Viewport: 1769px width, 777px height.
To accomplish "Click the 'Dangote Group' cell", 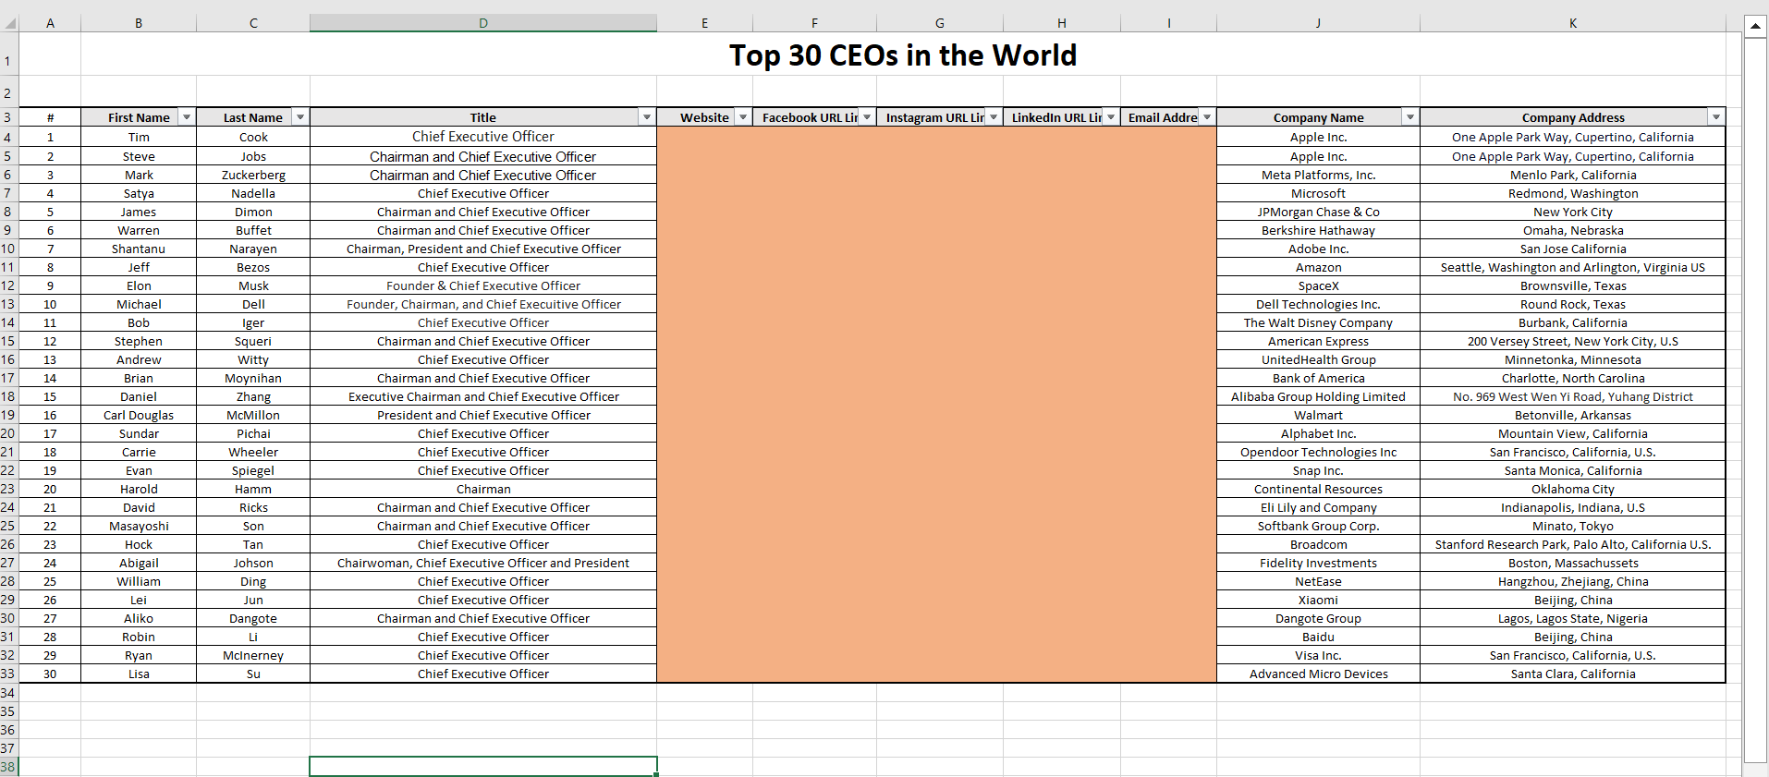I will (1318, 618).
